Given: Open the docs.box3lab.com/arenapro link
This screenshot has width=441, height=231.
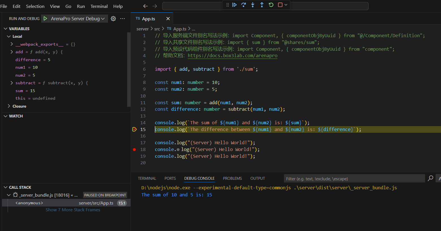Looking at the screenshot, I should point(232,56).
